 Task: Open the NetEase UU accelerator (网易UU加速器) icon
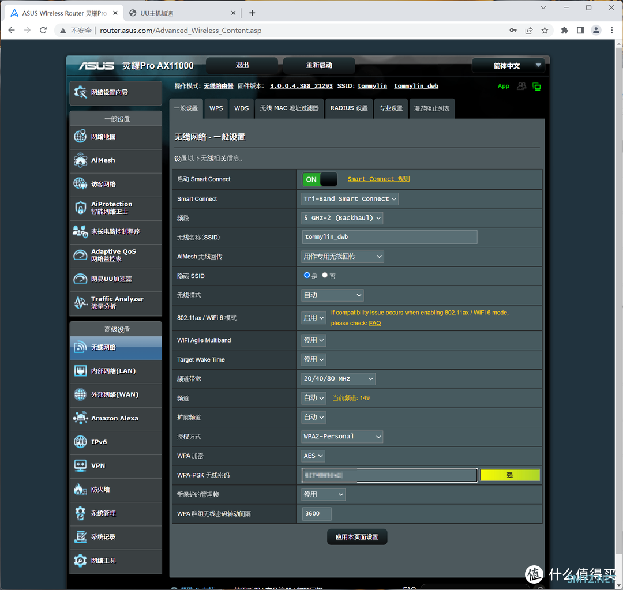pos(80,279)
